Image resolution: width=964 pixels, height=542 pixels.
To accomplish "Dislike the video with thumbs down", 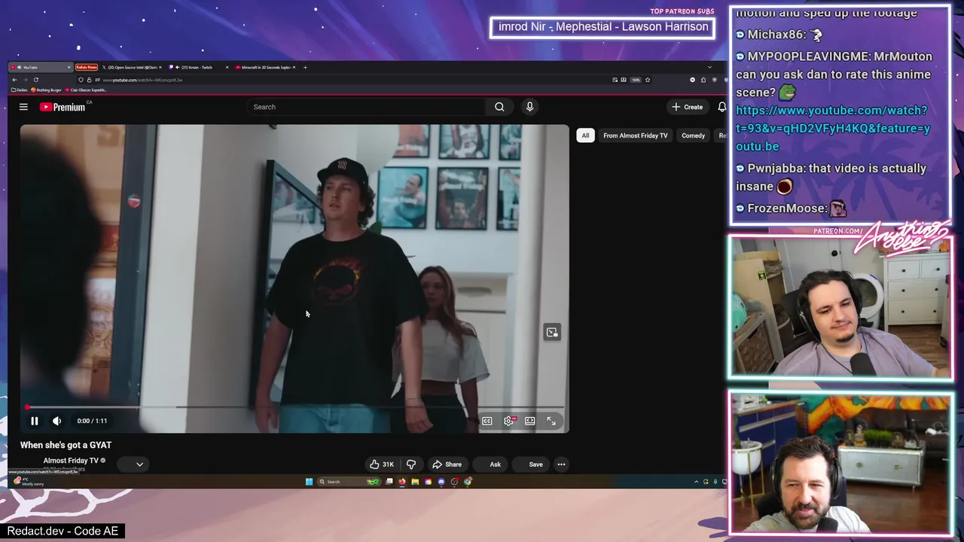I will click(x=411, y=464).
